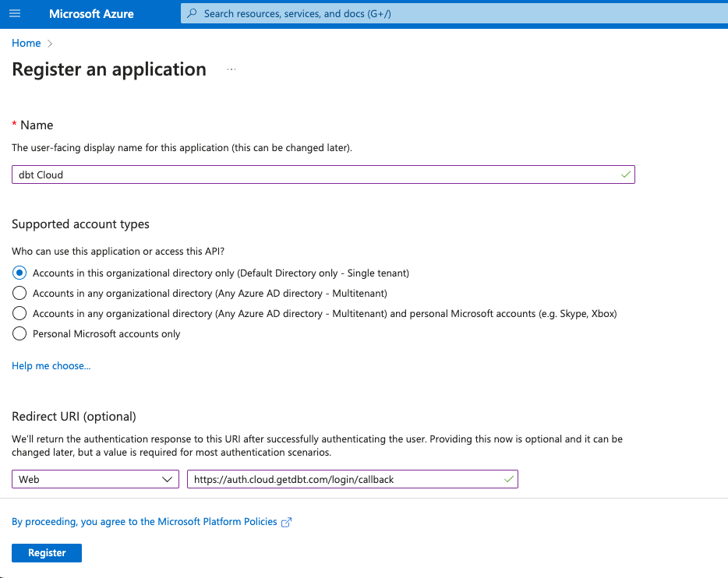The image size is (728, 578).
Task: Open the ellipsis next to page title
Action: coord(231,69)
